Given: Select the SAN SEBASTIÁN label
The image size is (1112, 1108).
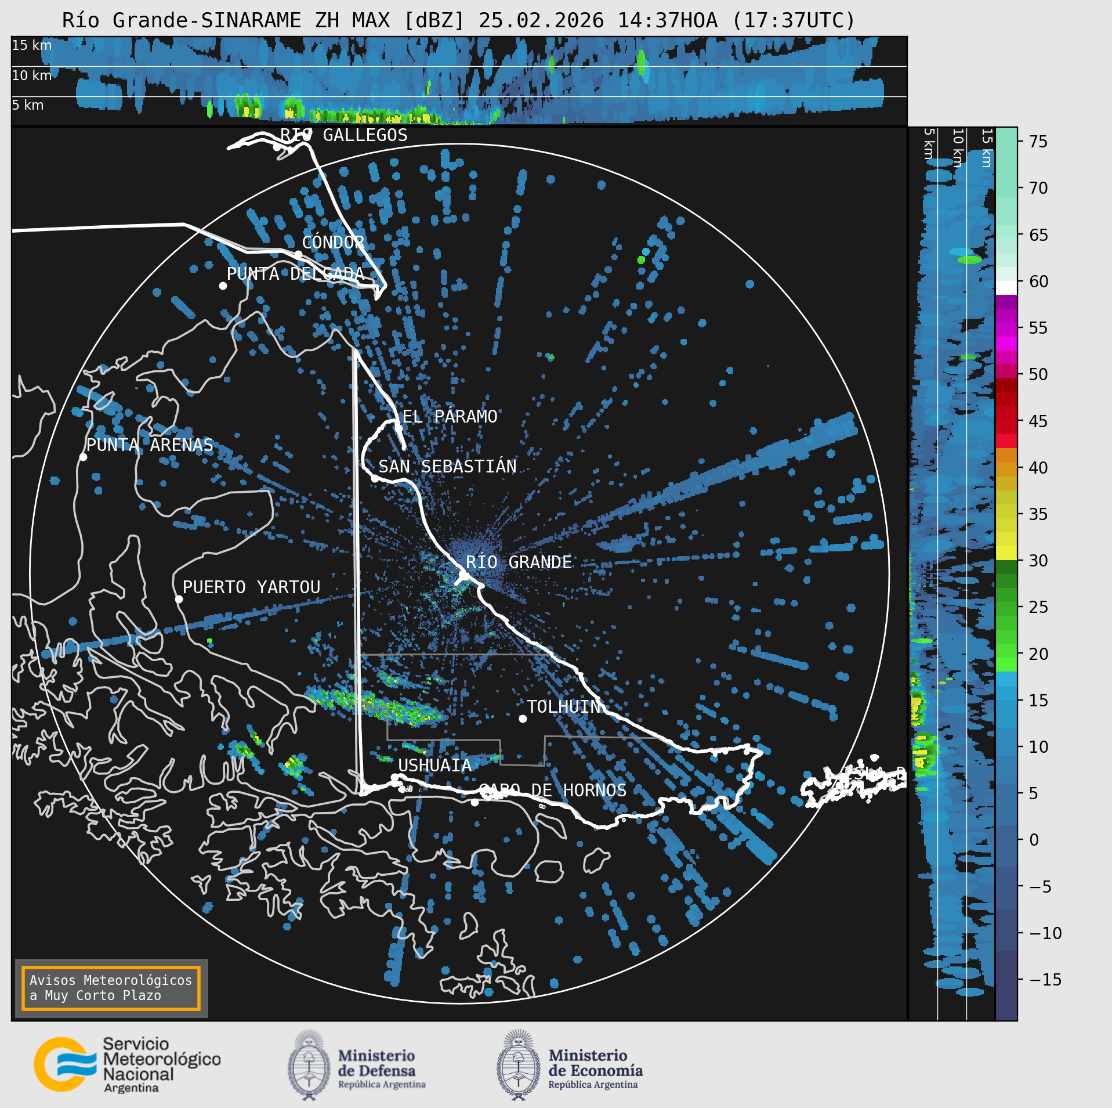Looking at the screenshot, I should tap(447, 467).
